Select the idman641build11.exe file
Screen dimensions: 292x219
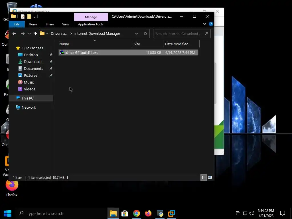pyautogui.click(x=128, y=52)
